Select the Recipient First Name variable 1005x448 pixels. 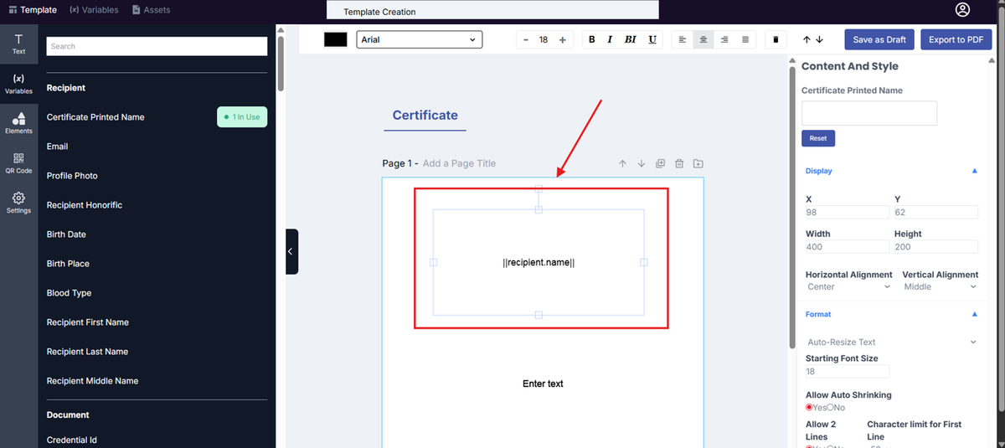pyautogui.click(x=88, y=322)
